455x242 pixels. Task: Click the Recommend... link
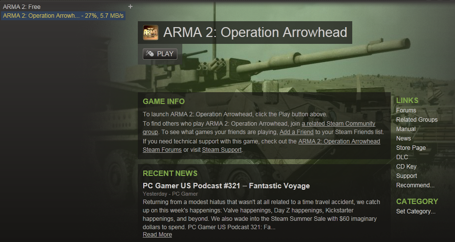[415, 185]
